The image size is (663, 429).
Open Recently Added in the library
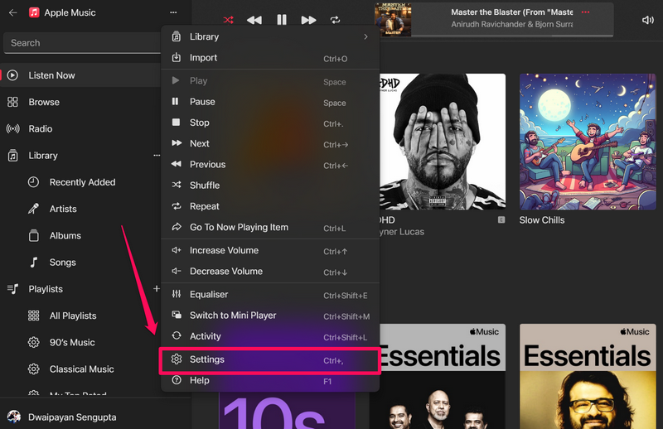point(82,182)
